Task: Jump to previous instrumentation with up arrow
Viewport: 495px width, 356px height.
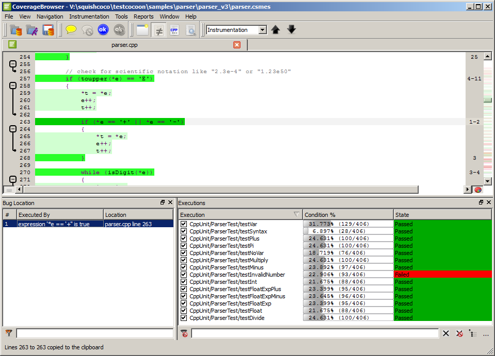Action: pyautogui.click(x=276, y=30)
